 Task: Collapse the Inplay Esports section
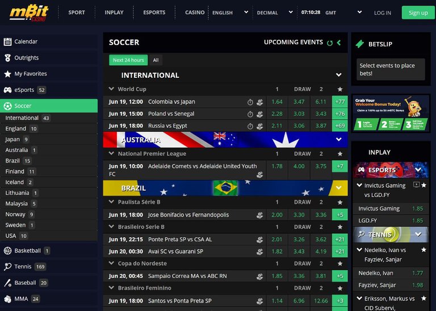pyautogui.click(x=418, y=170)
